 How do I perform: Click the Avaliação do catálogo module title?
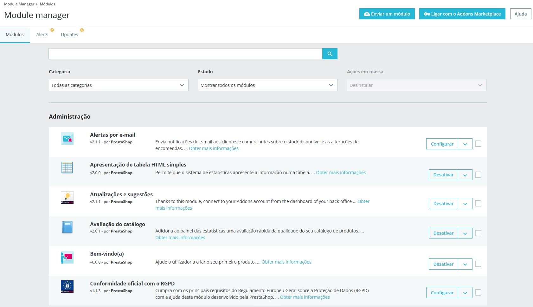[x=118, y=224]
